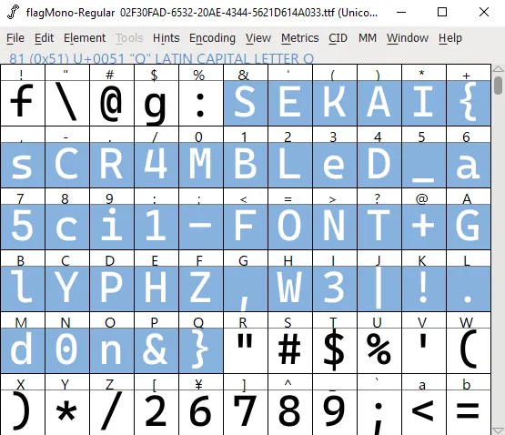The height and width of the screenshot is (435, 505).
Task: Select '*' glyph cell under 'Y' label
Action: [x=67, y=412]
